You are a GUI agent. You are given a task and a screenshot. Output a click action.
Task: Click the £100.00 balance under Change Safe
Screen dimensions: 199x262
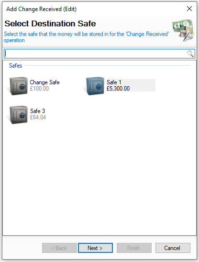[x=39, y=89]
